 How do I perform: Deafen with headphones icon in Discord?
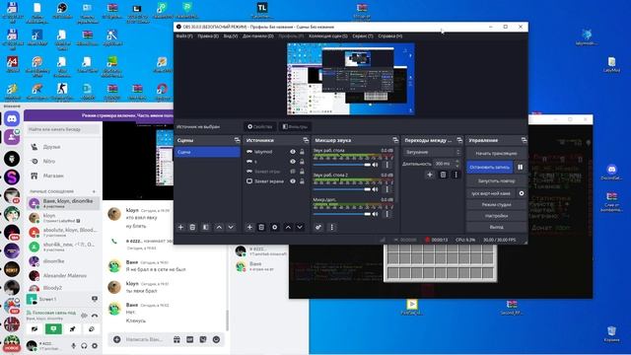84,345
